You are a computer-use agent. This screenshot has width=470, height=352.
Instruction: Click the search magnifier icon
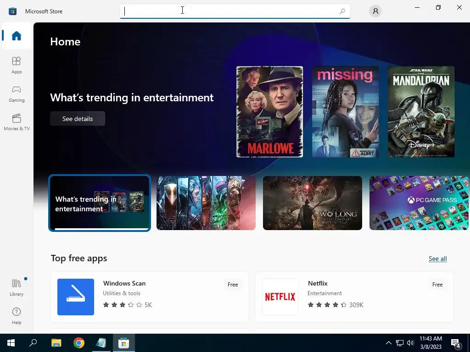pyautogui.click(x=342, y=11)
